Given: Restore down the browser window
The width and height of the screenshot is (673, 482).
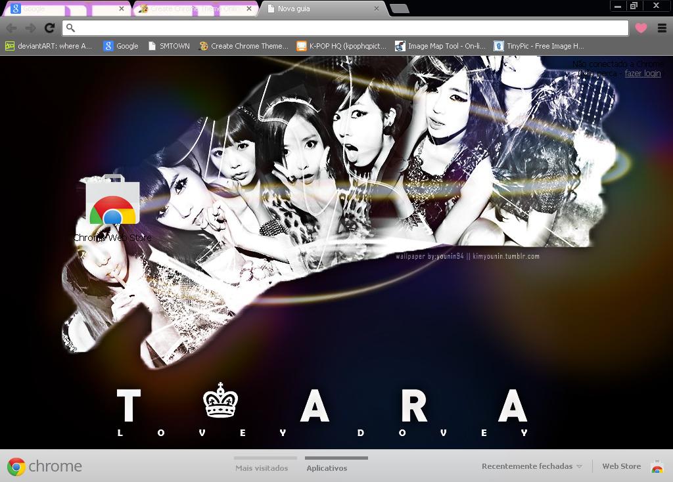Looking at the screenshot, I should click(634, 6).
